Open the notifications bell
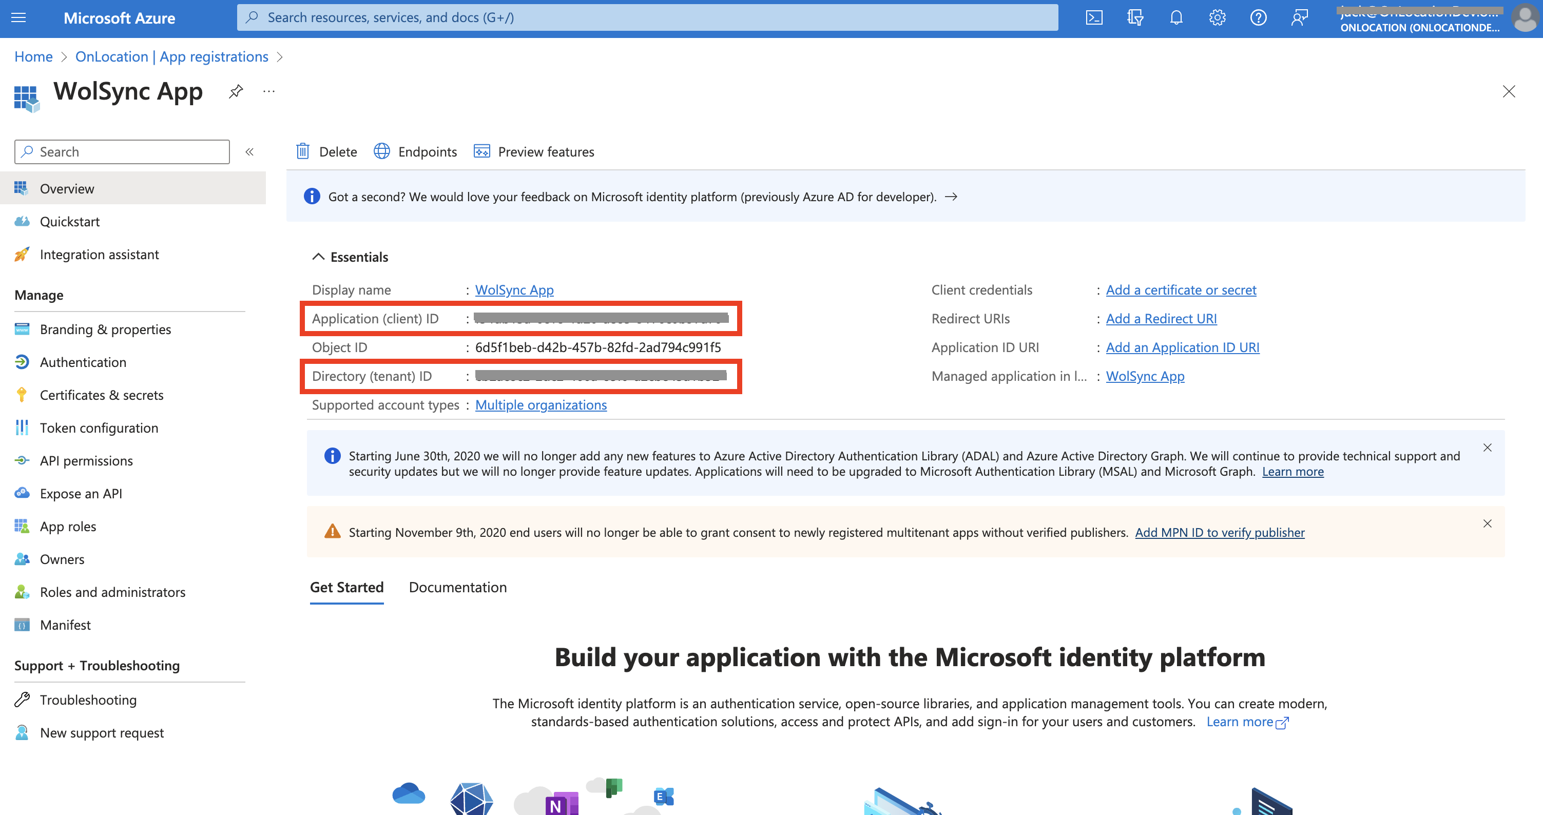This screenshot has height=815, width=1543. 1176,17
